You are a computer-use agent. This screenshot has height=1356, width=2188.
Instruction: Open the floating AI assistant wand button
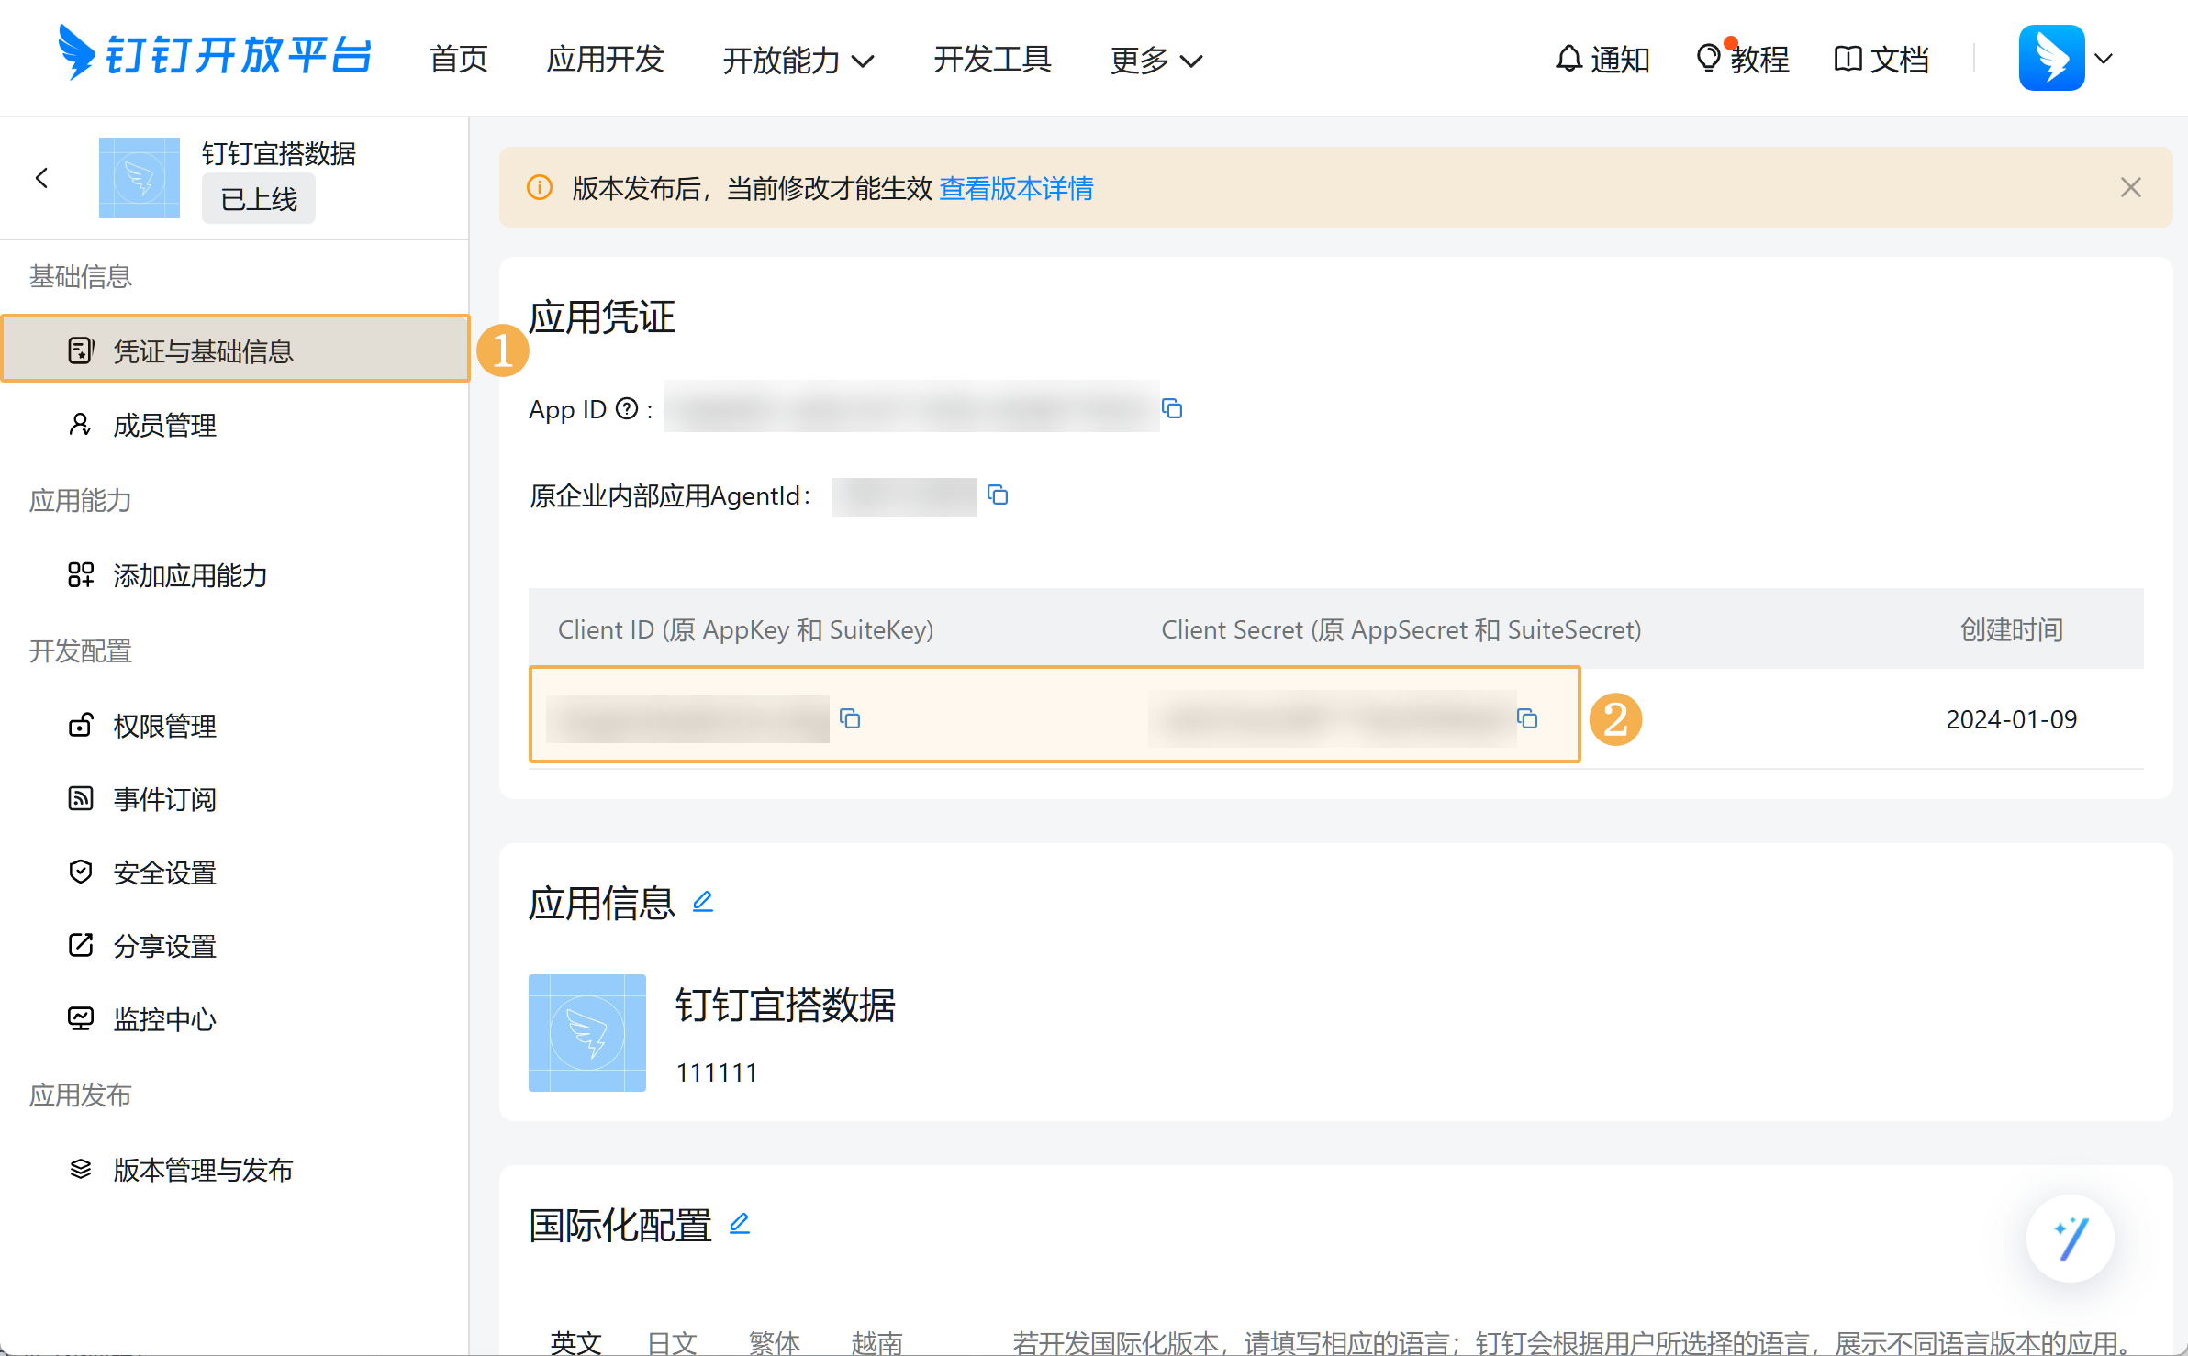pyautogui.click(x=2070, y=1239)
